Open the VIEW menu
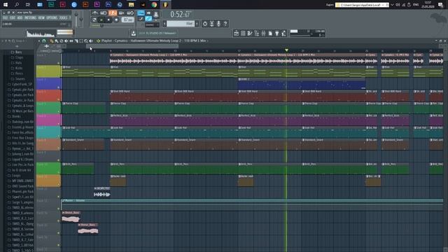448x252 pixels. [x=41, y=17]
